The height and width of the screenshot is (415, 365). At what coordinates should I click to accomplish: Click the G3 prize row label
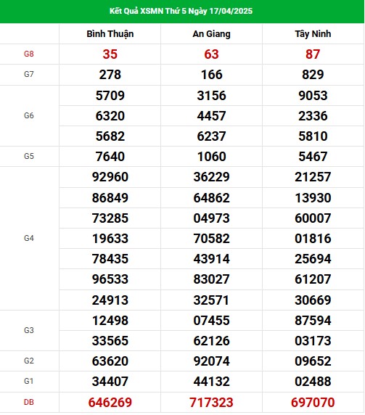coord(29,331)
